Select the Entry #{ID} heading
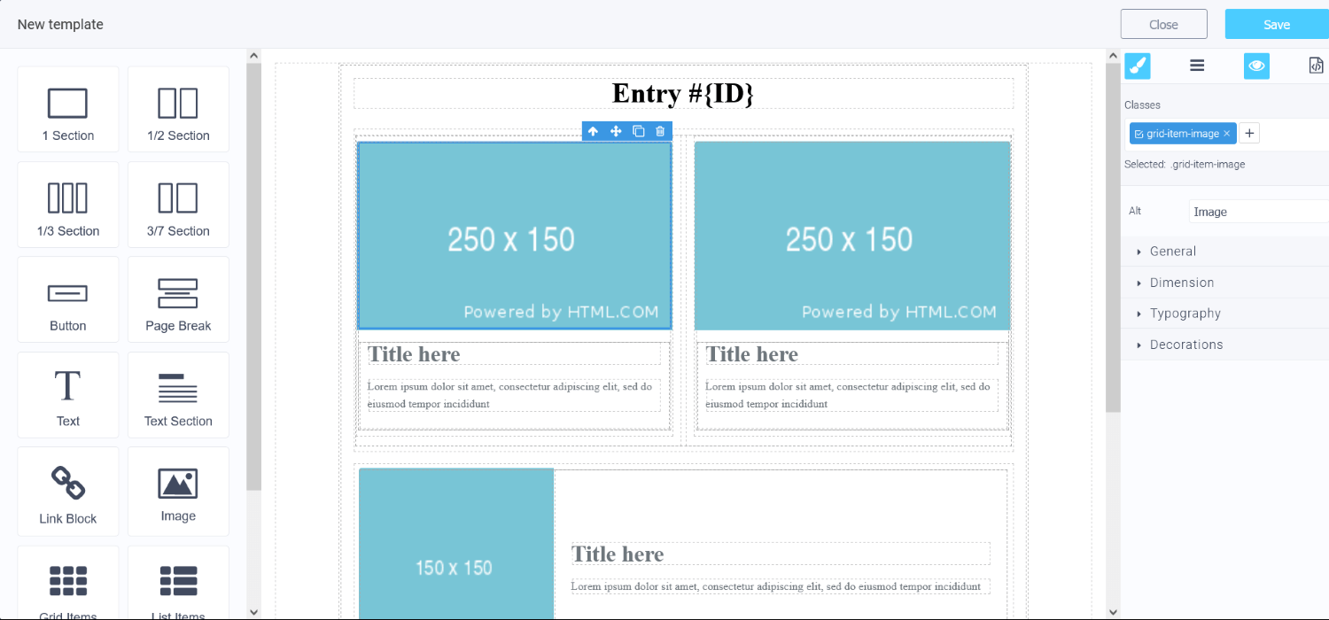Viewport: 1329px width, 620px height. pos(683,93)
